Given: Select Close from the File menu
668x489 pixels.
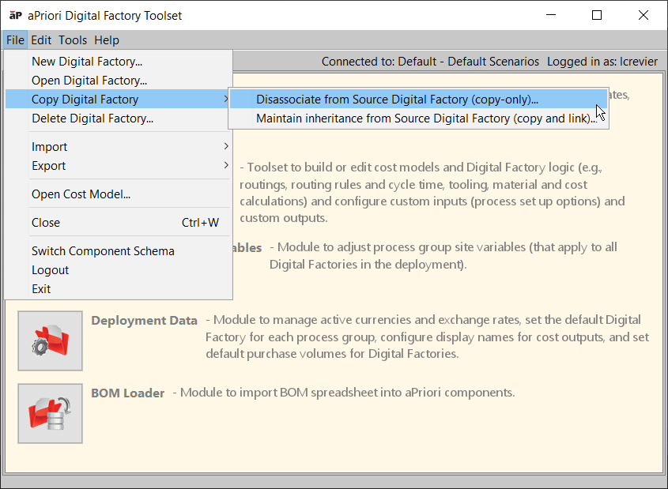Looking at the screenshot, I should [x=119, y=223].
